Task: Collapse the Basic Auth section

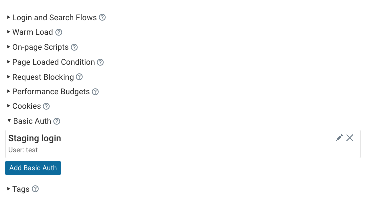Action: (x=32, y=121)
